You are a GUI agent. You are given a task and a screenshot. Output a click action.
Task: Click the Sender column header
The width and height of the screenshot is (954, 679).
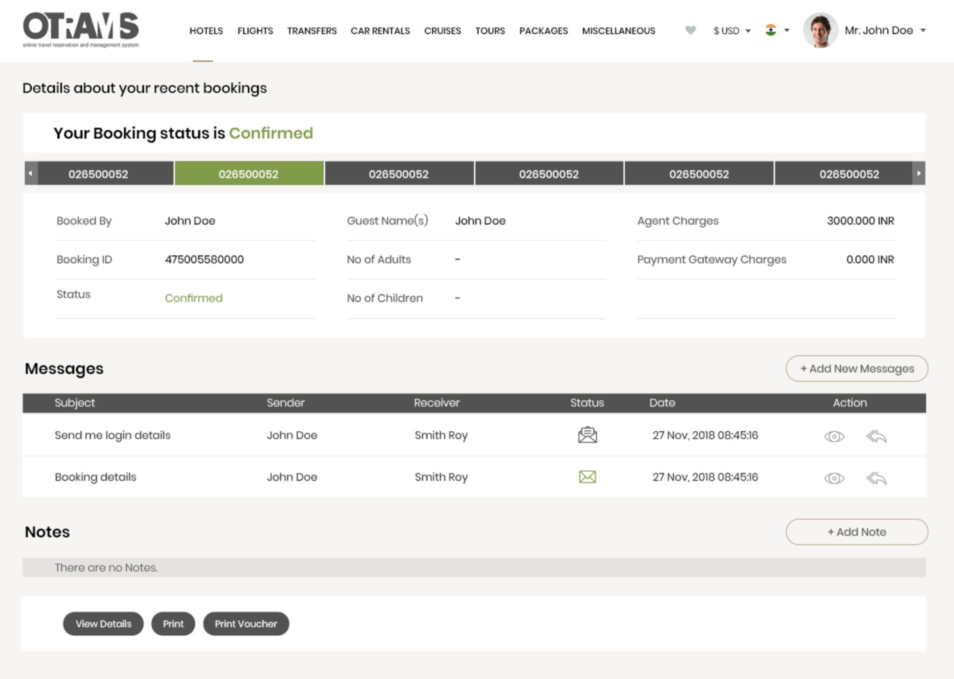[x=286, y=403]
